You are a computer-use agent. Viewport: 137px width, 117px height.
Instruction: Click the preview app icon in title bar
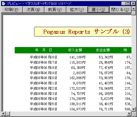click(4, 4)
